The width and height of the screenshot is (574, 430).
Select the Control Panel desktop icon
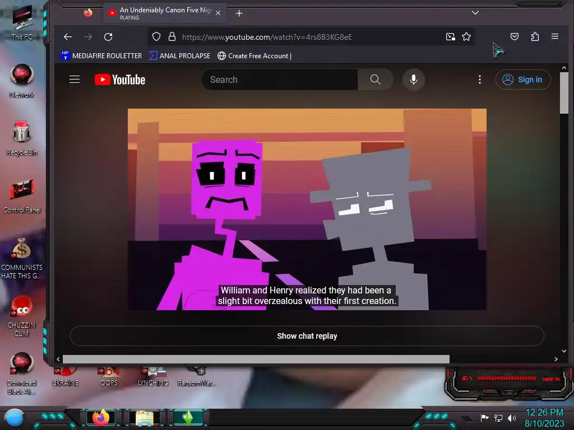click(x=22, y=195)
